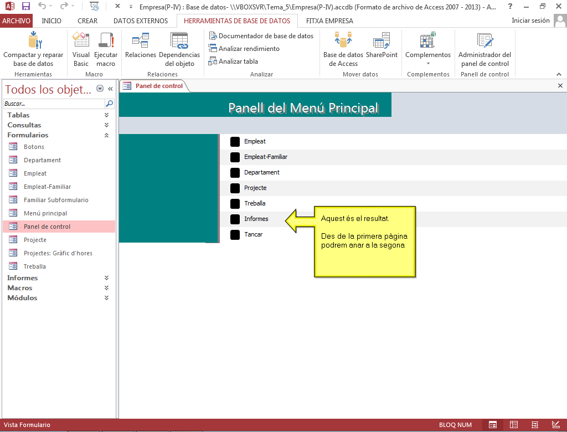This screenshot has height=432, width=567.
Task: Save with the quick access save icon
Action: pyautogui.click(x=25, y=6)
